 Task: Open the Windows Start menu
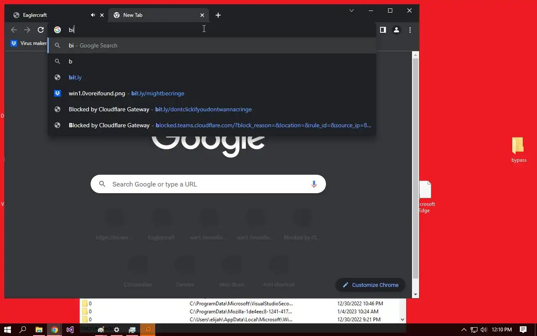coord(7,330)
